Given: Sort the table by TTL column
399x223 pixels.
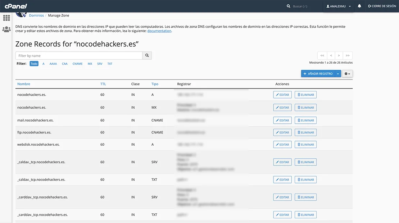Looking at the screenshot, I should [103, 84].
